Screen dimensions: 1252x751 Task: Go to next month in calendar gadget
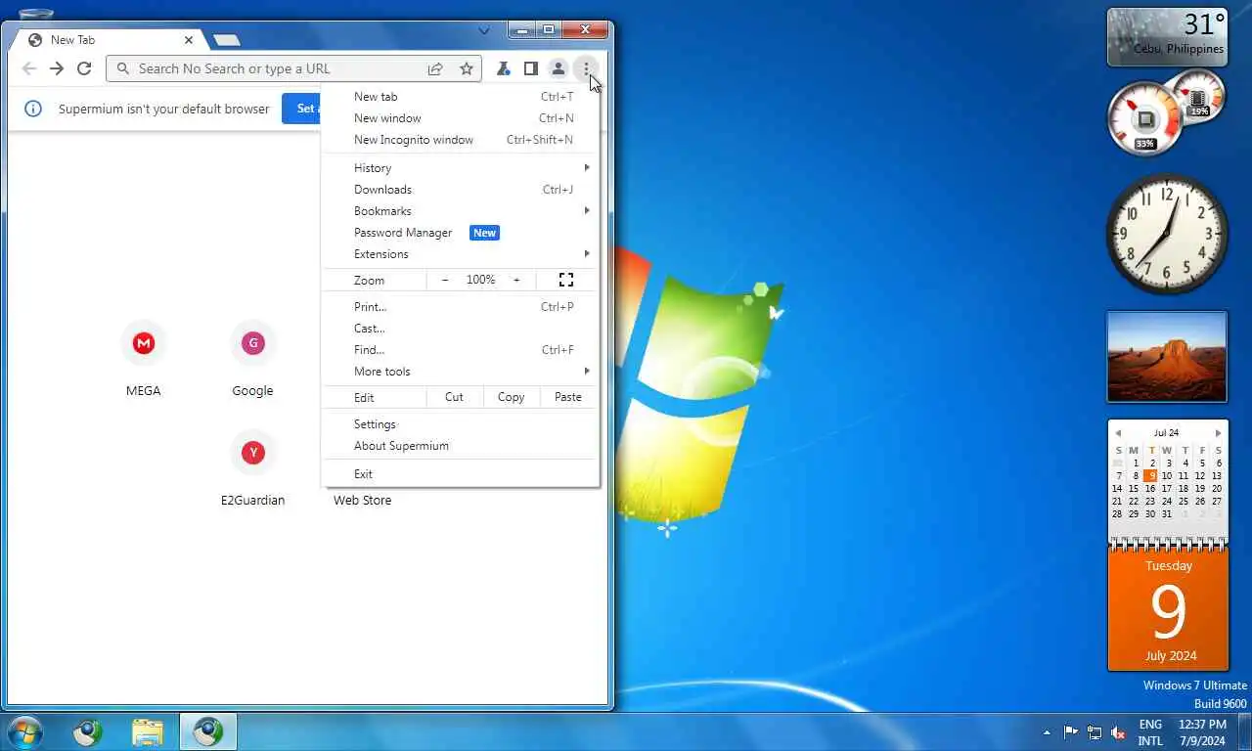(1218, 433)
